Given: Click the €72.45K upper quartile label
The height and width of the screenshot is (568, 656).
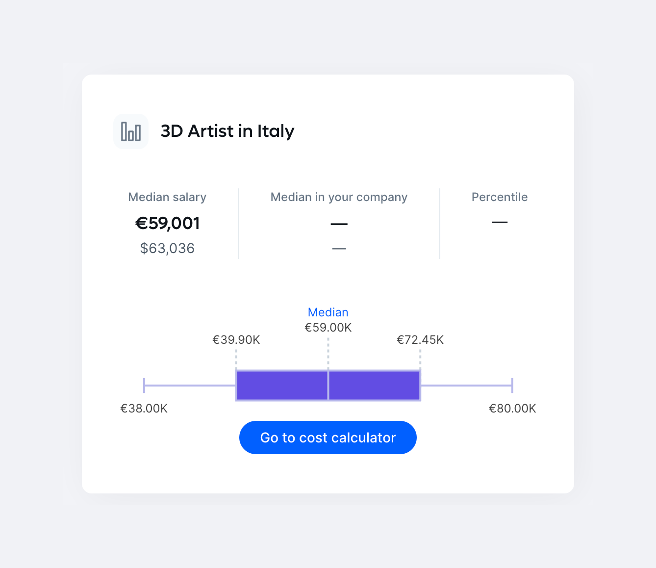Looking at the screenshot, I should pos(420,340).
